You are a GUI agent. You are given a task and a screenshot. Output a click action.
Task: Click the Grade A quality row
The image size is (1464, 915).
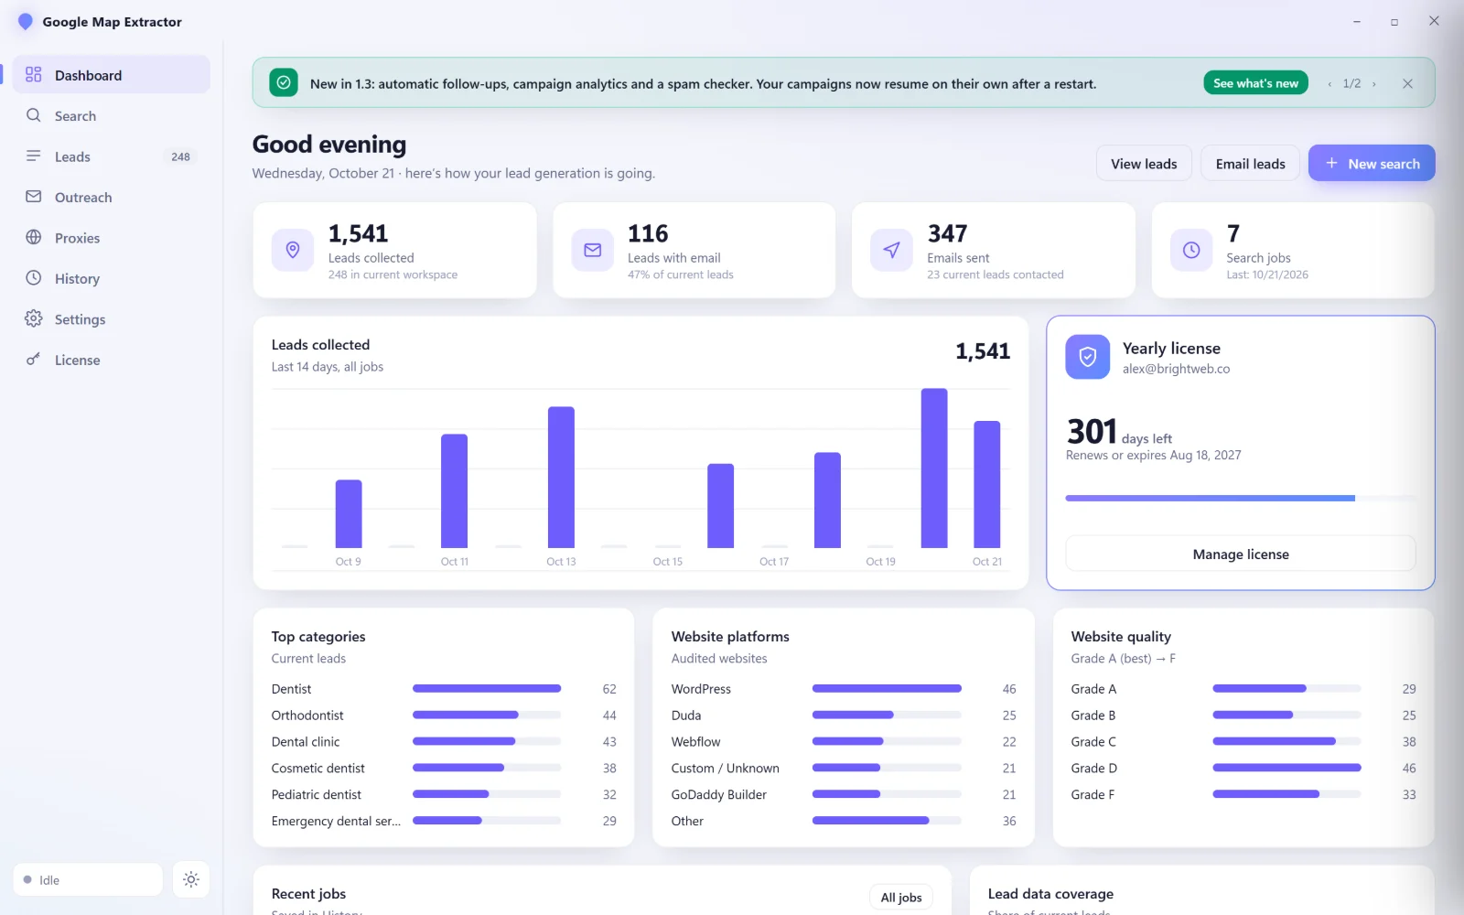(x=1243, y=688)
